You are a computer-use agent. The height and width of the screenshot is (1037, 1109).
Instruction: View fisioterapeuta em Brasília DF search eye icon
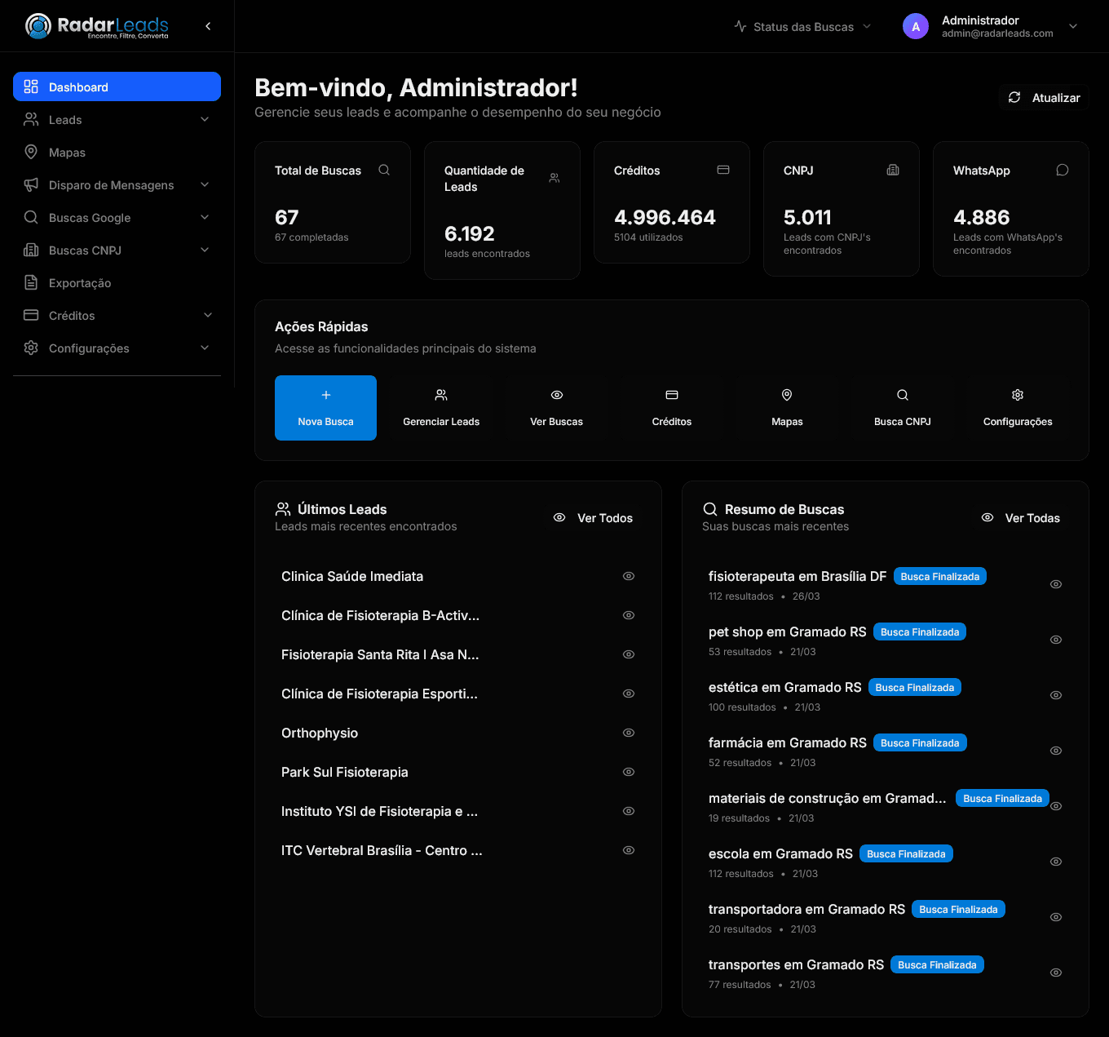(x=1056, y=584)
